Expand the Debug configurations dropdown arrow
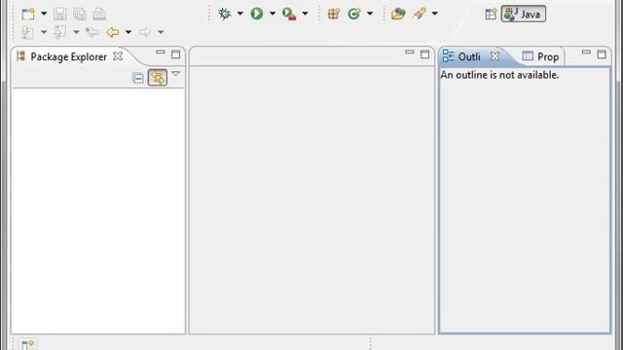The width and height of the screenshot is (623, 350). click(x=240, y=14)
